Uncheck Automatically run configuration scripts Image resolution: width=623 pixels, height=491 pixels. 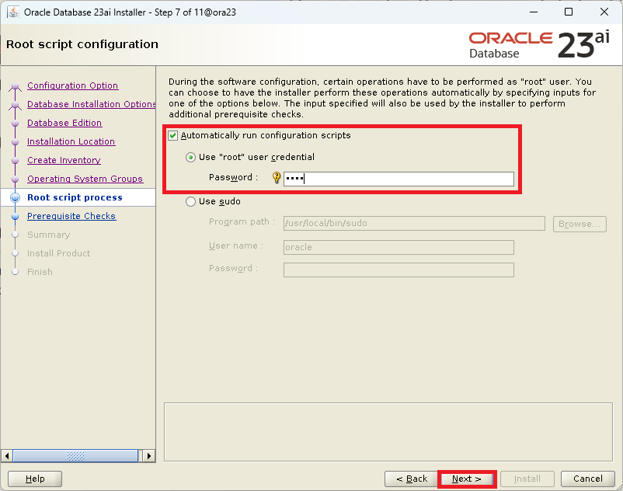click(x=172, y=135)
